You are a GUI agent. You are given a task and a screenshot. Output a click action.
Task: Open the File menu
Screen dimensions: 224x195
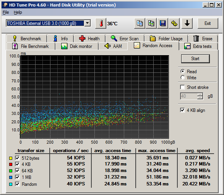click(6, 13)
